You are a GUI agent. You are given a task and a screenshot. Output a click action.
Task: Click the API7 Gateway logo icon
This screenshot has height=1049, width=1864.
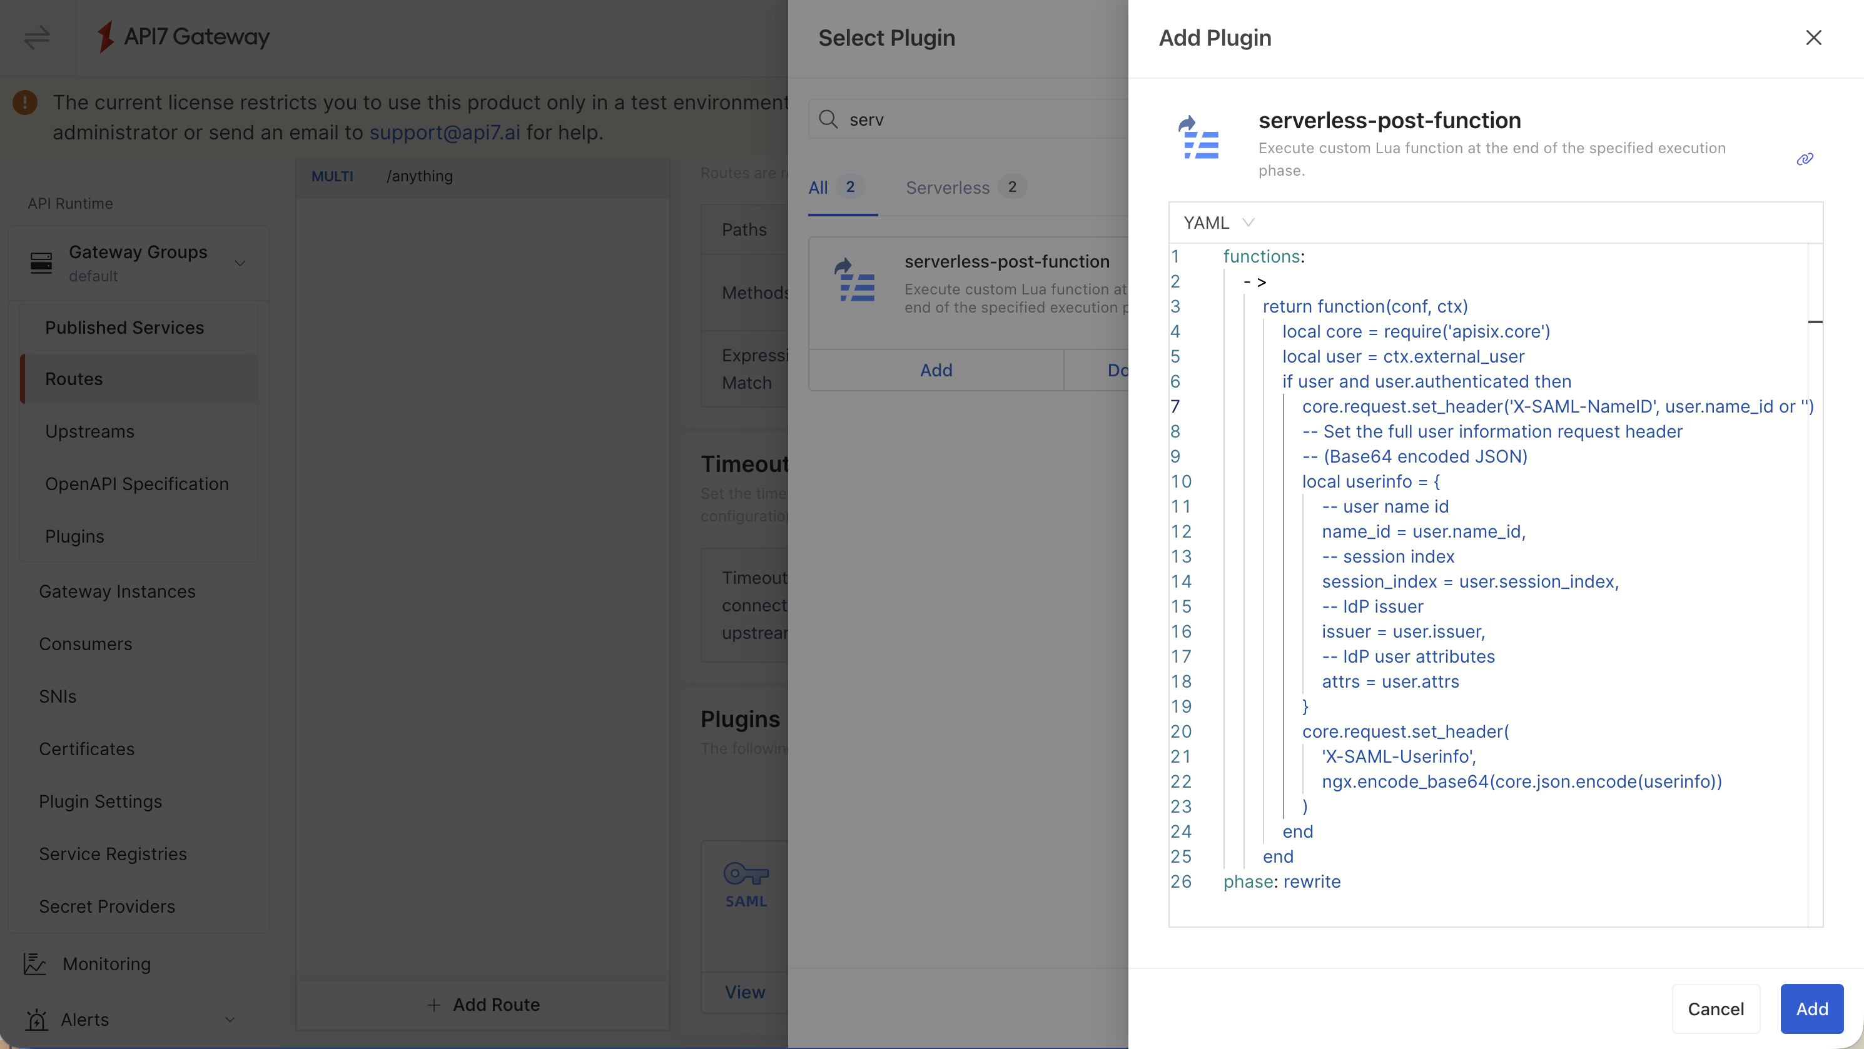click(x=105, y=36)
